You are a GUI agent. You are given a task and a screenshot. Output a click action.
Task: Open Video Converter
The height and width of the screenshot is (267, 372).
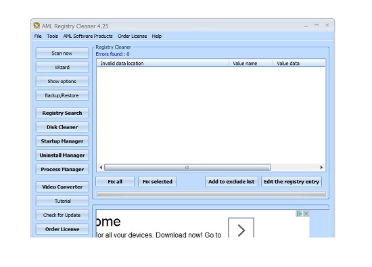click(x=62, y=187)
